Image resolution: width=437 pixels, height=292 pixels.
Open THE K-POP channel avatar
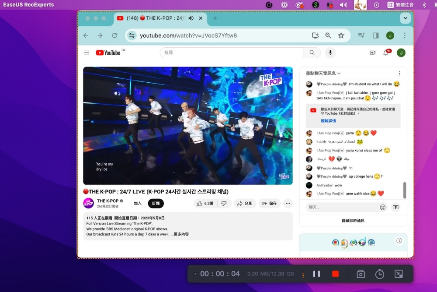[x=88, y=203]
